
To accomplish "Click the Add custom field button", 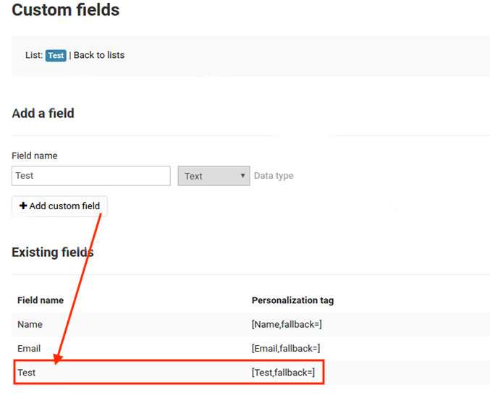I will pos(59,206).
